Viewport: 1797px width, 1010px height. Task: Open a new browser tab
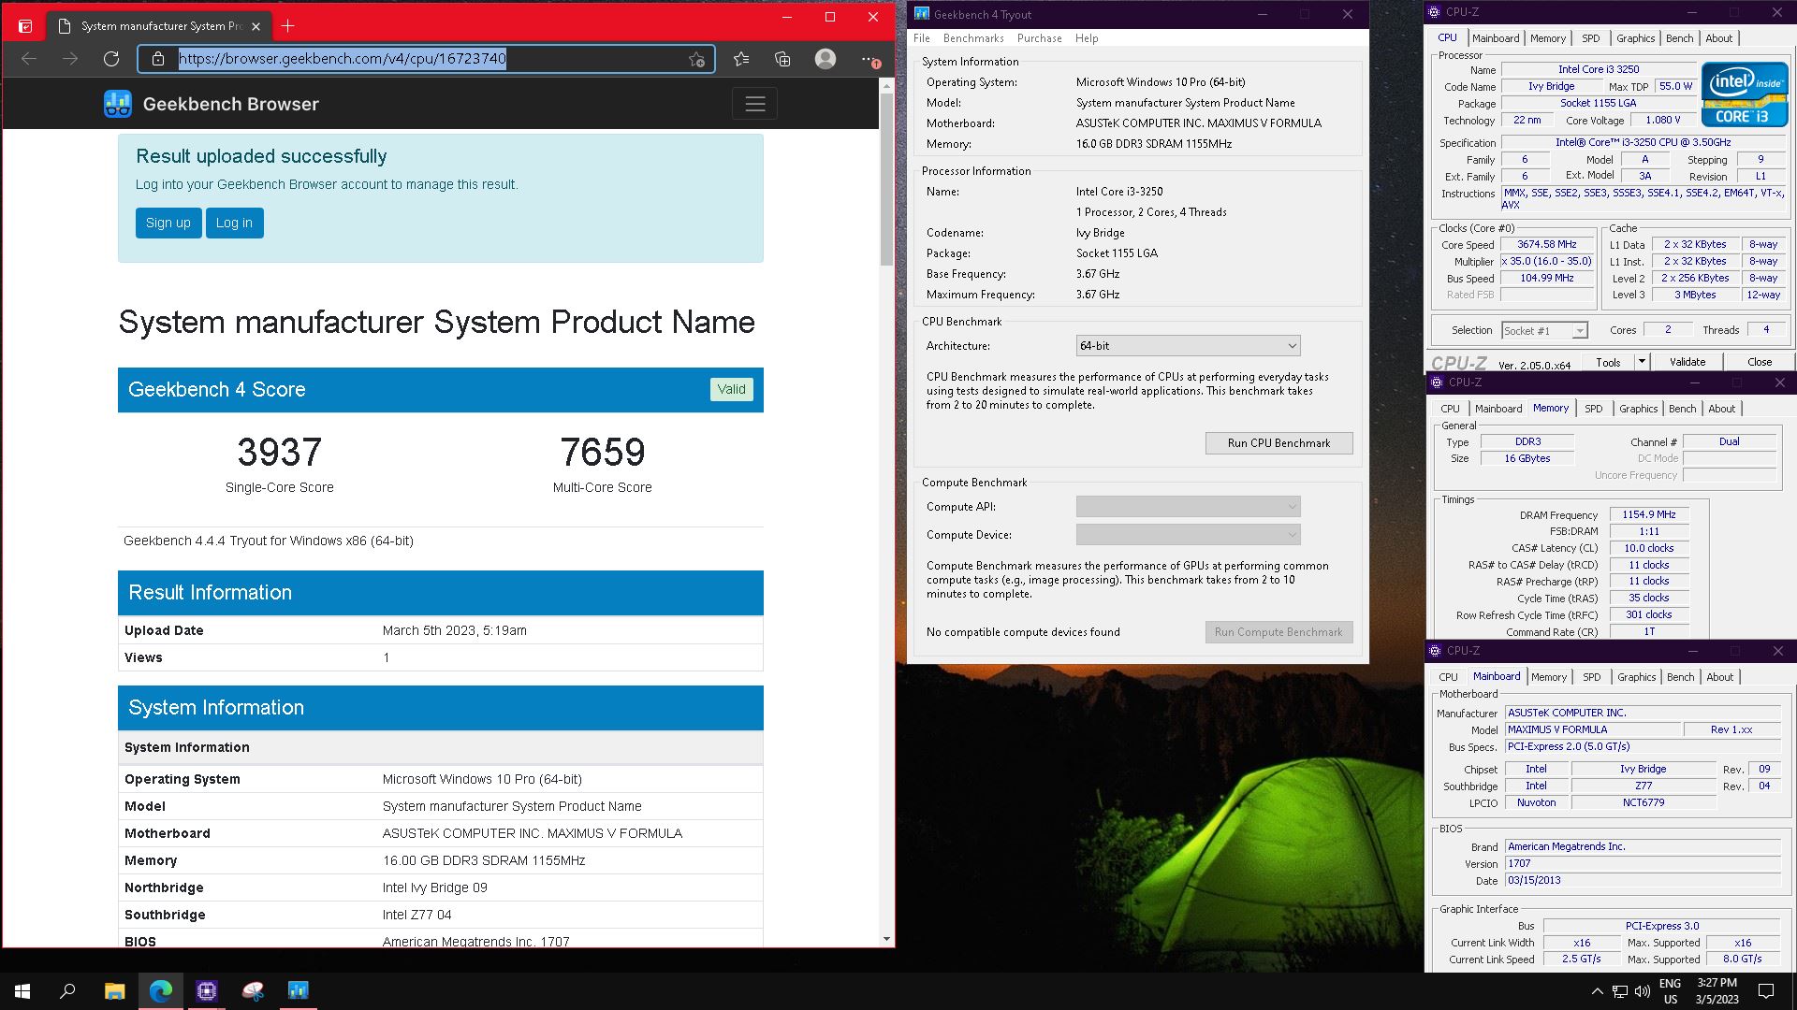[287, 25]
